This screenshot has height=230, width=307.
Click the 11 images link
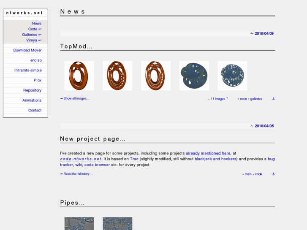click(218, 99)
